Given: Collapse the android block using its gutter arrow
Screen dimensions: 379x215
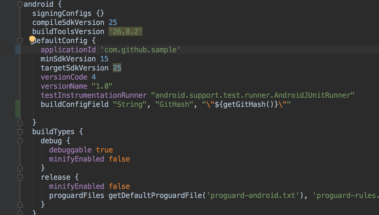Looking at the screenshot, I should click(x=20, y=4).
